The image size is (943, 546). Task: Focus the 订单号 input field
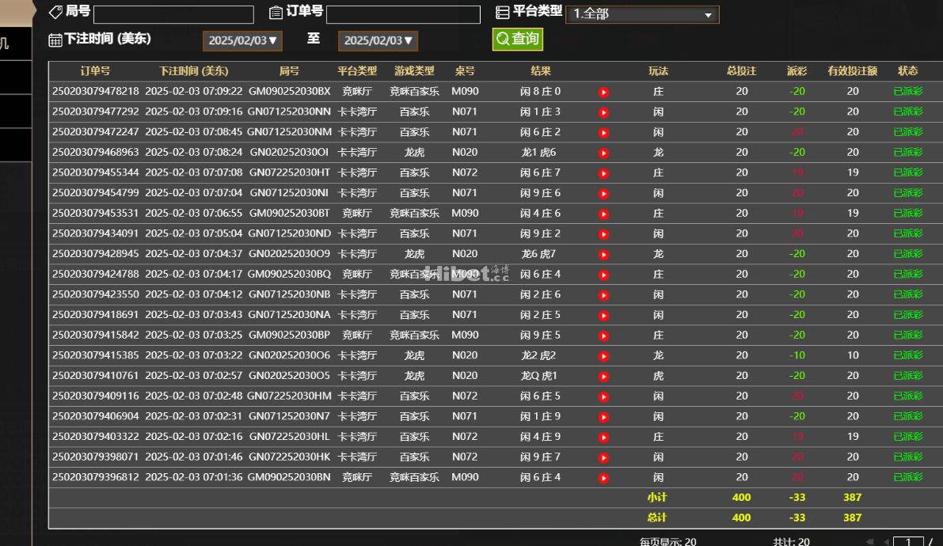pyautogui.click(x=404, y=14)
